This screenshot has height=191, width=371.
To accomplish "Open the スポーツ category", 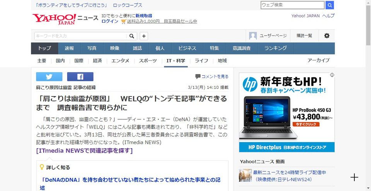I will pos(148,61).
